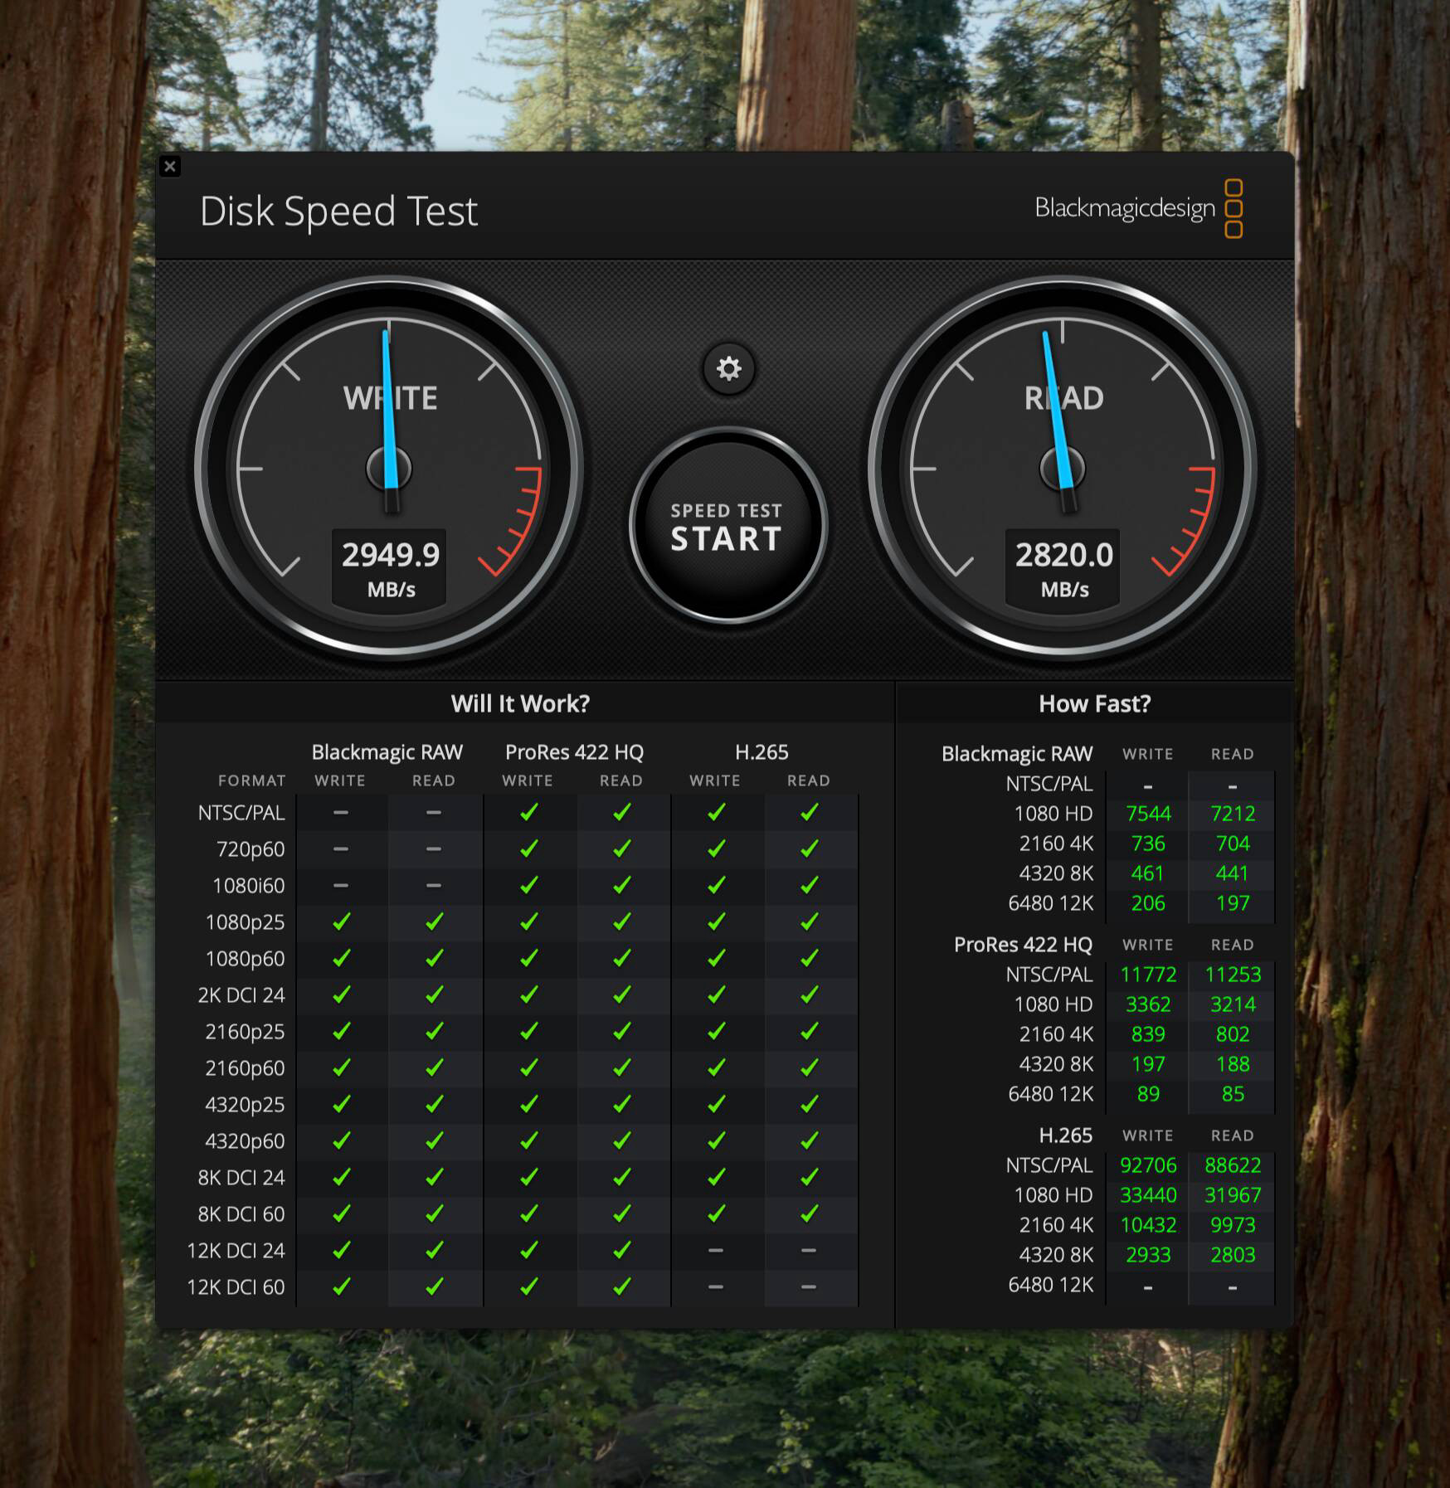This screenshot has height=1488, width=1450.
Task: Click the Blackmagicdesign logo
Action: (1138, 208)
